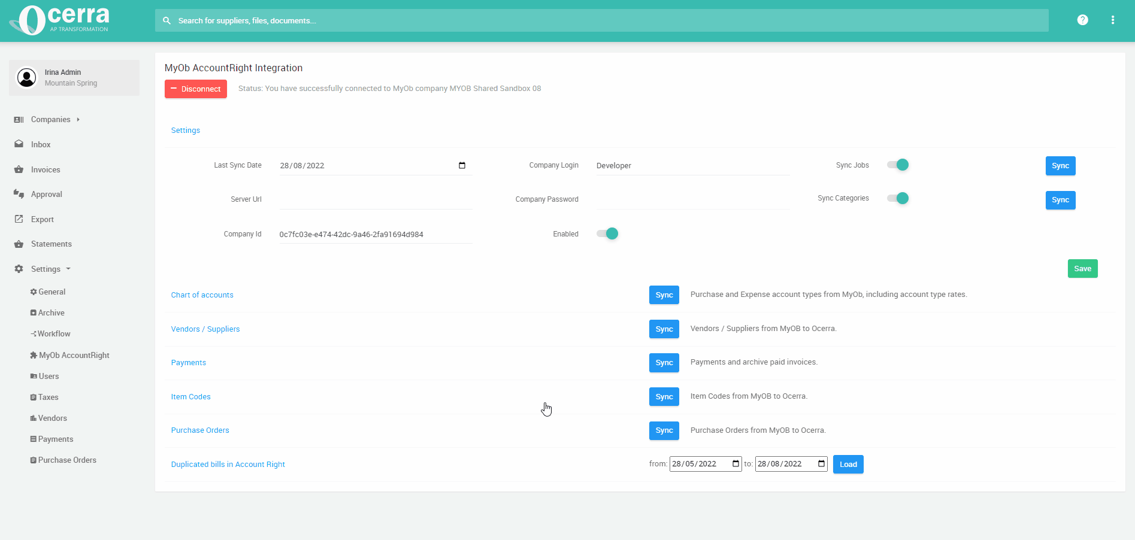1135x540 pixels.
Task: Collapse the Settings menu caret
Action: tap(68, 269)
